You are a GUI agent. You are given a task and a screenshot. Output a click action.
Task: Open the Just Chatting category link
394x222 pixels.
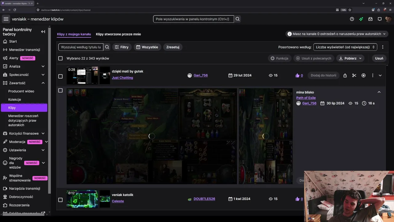pos(123,78)
